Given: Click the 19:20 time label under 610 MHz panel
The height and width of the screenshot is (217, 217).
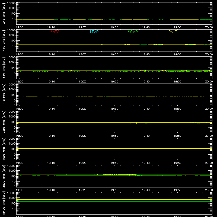Looking at the screenshot, I should 83,82.
